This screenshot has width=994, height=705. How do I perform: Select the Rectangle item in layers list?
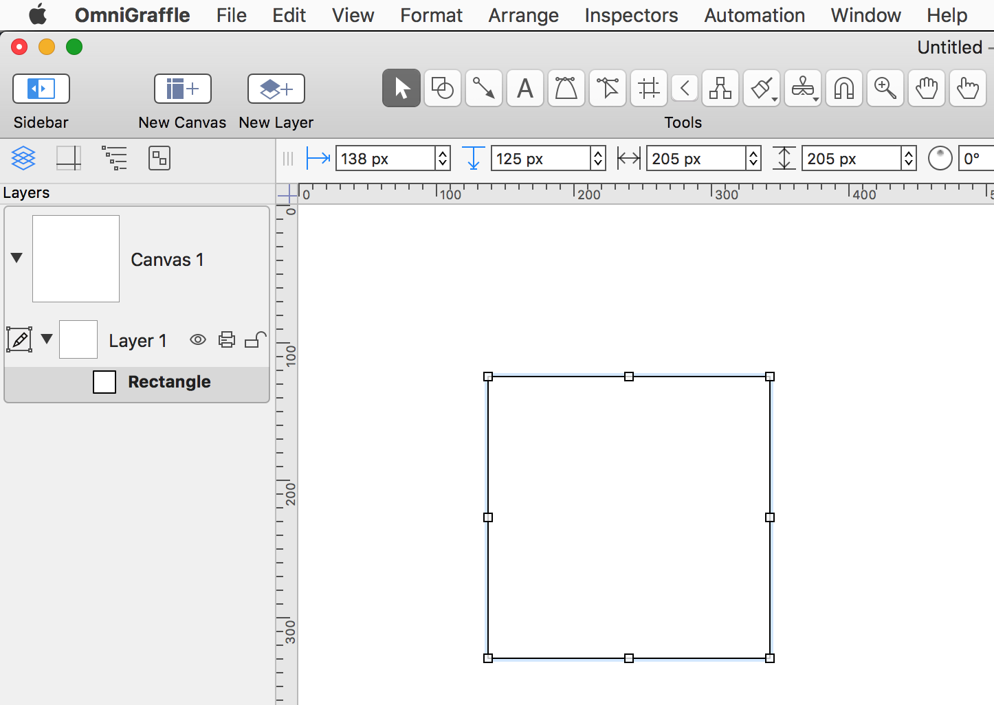point(169,382)
